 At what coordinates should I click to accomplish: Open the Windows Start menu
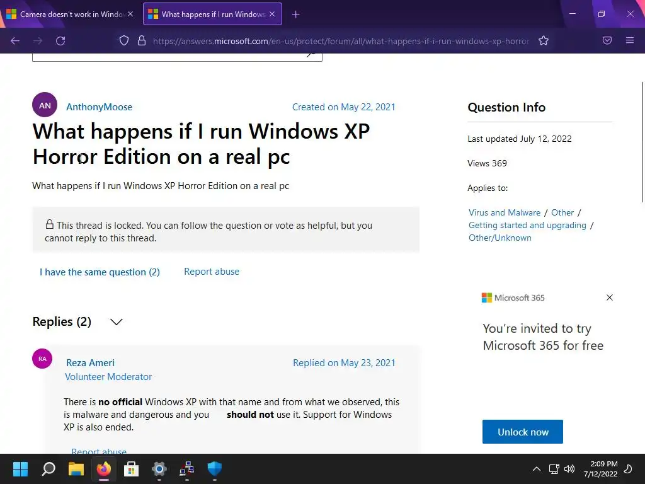coord(20,469)
